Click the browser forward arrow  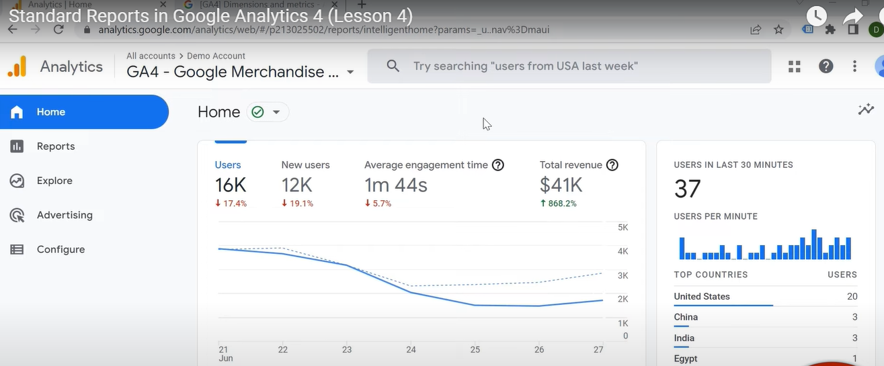36,30
